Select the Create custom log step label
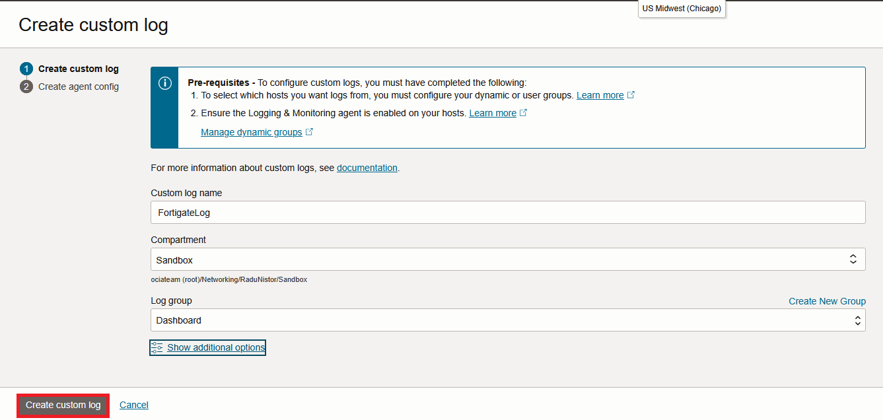This screenshot has width=883, height=420. click(x=79, y=69)
